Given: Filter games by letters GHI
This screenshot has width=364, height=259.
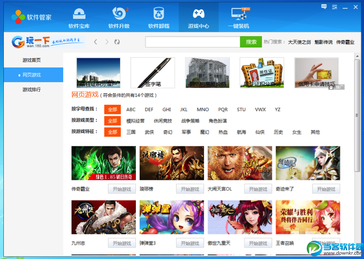Looking at the screenshot, I should (167, 109).
